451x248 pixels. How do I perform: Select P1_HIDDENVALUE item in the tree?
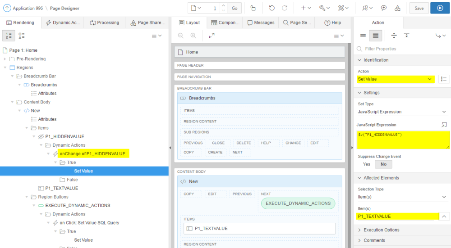pos(64,137)
